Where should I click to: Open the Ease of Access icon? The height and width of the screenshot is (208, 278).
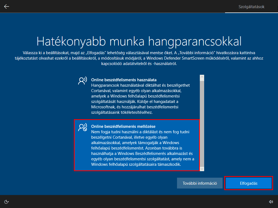(x=7, y=201)
